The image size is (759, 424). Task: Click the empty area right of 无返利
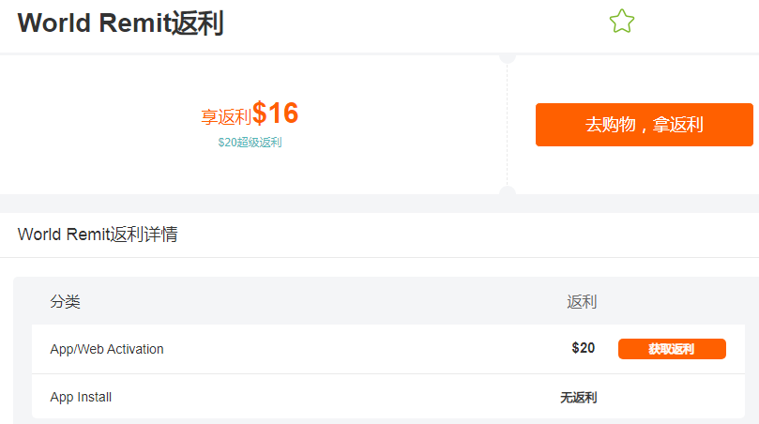[671, 398]
